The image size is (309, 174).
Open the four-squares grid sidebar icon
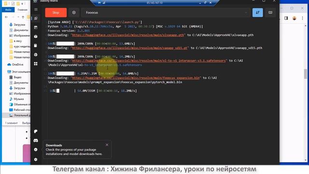(36, 64)
